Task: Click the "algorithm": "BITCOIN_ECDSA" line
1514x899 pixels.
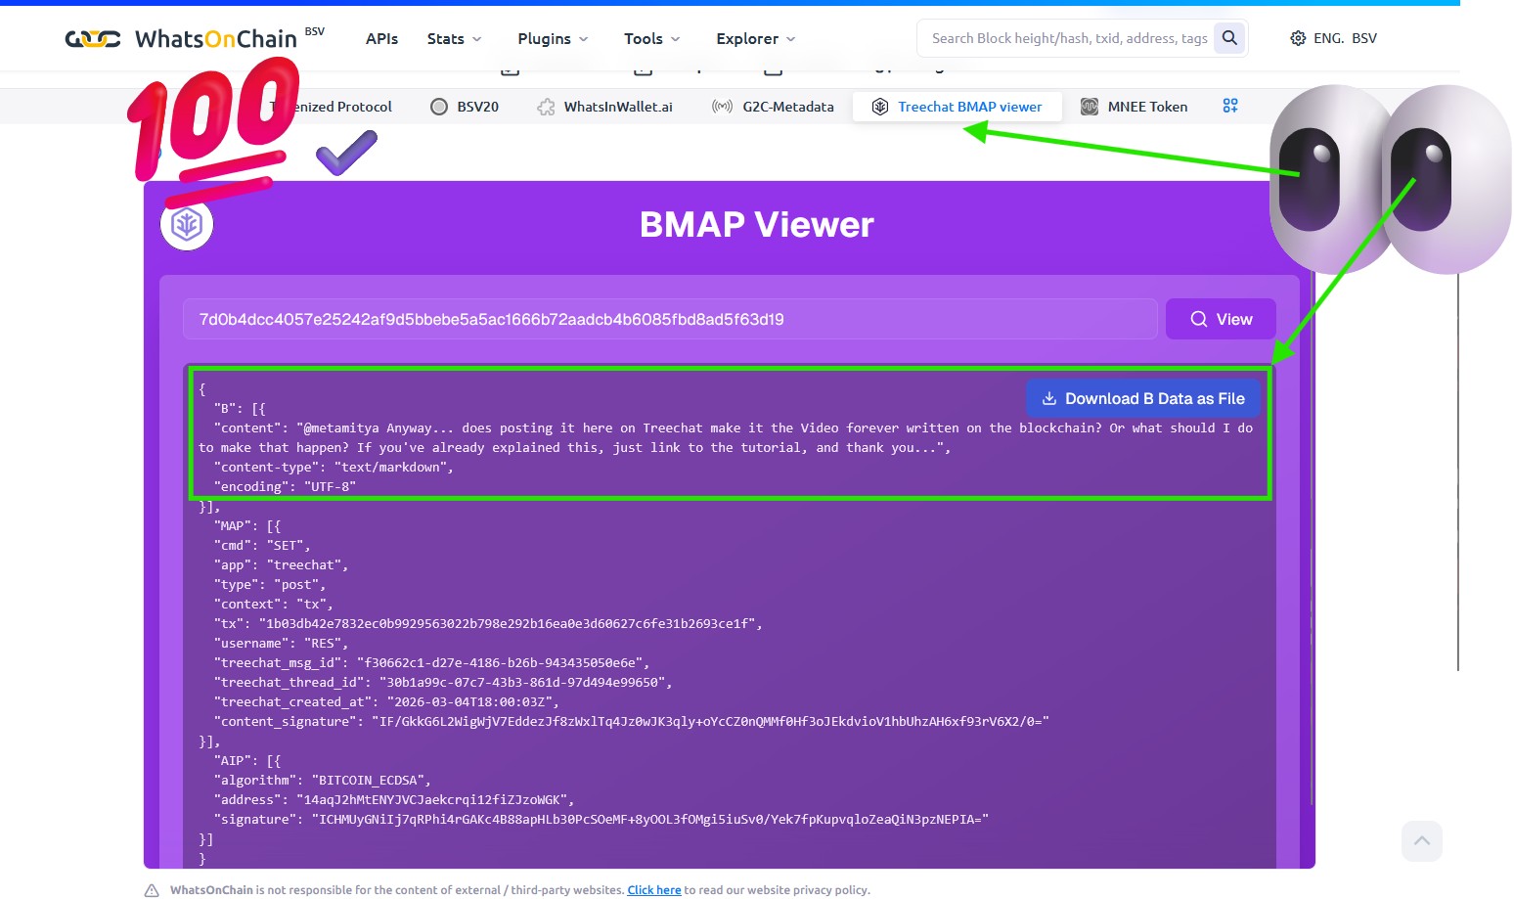Action: 323,781
